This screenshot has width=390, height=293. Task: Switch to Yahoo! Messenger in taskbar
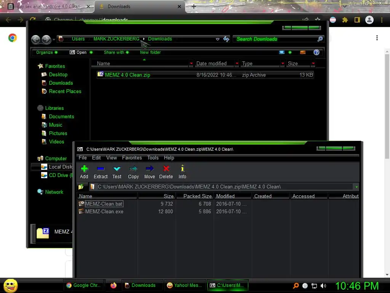coord(185,285)
